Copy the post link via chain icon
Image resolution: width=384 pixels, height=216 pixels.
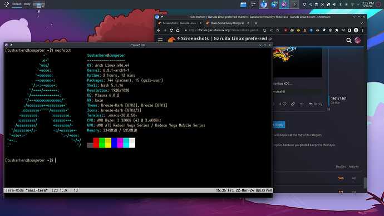(293, 104)
